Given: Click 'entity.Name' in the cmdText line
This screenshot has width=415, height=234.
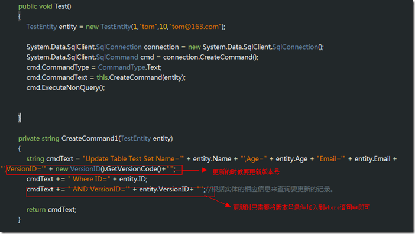Looking at the screenshot, I should (212, 159).
